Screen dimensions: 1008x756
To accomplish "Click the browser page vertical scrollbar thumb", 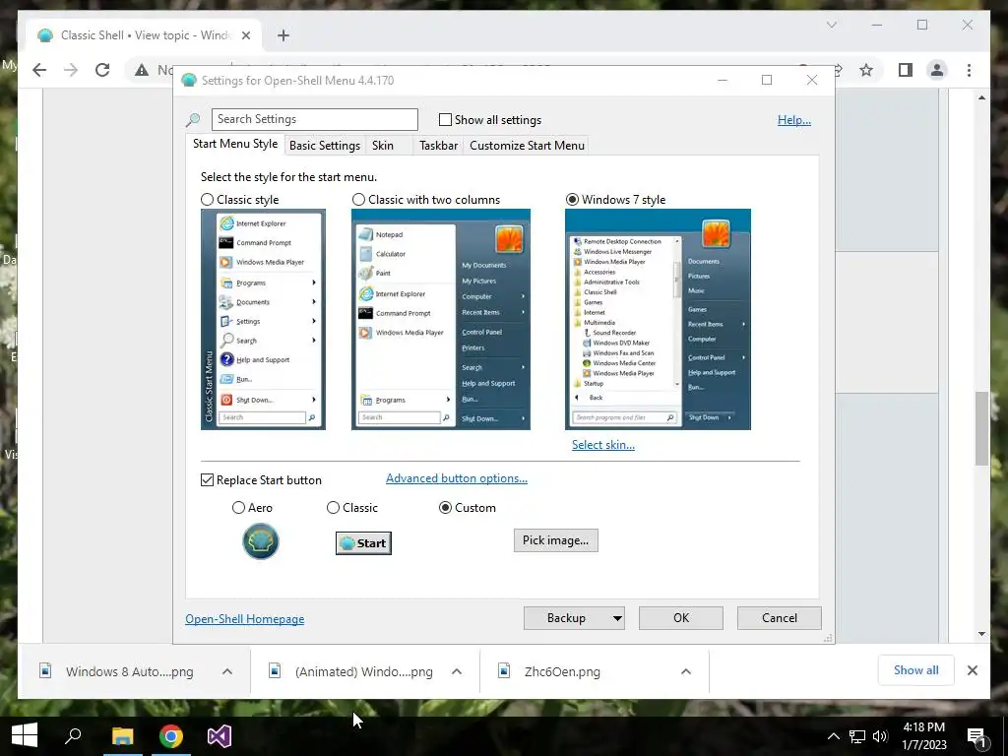I will click(x=981, y=428).
